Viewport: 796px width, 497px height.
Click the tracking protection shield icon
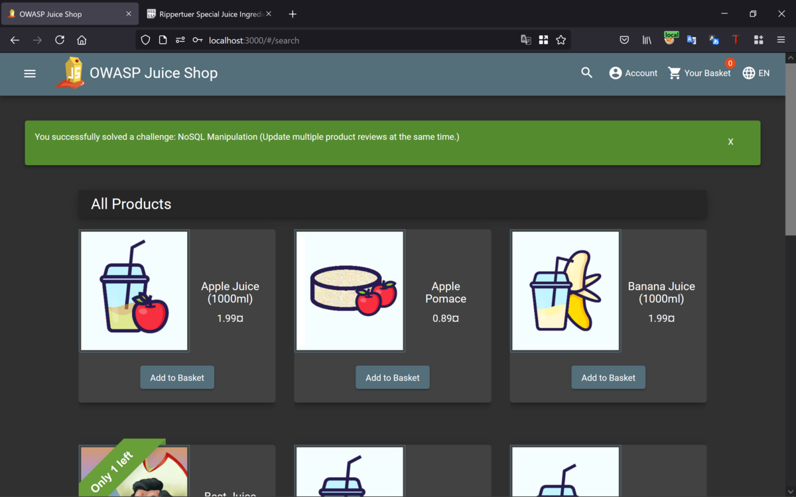click(x=145, y=40)
